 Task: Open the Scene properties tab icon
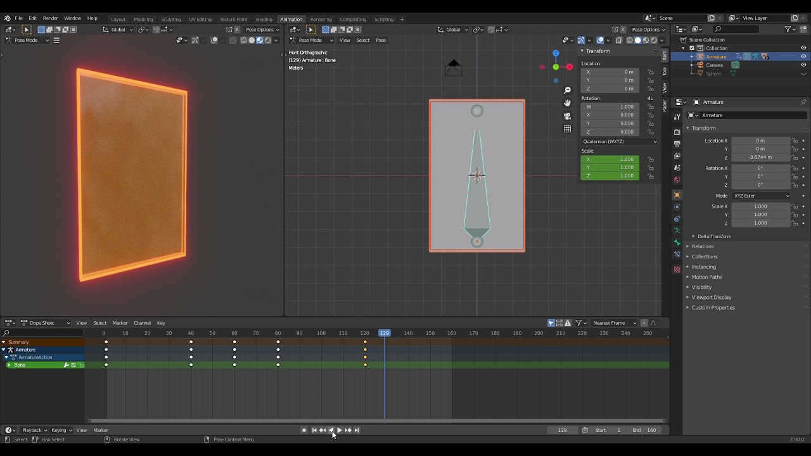[677, 168]
